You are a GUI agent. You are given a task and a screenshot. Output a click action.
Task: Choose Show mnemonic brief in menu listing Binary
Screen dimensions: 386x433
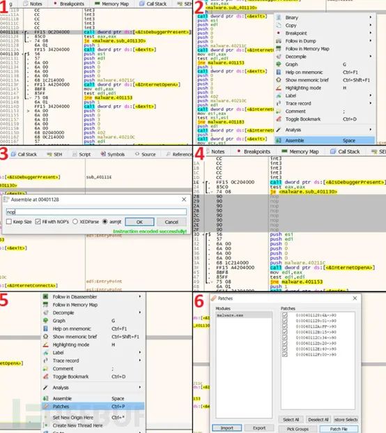point(307,80)
